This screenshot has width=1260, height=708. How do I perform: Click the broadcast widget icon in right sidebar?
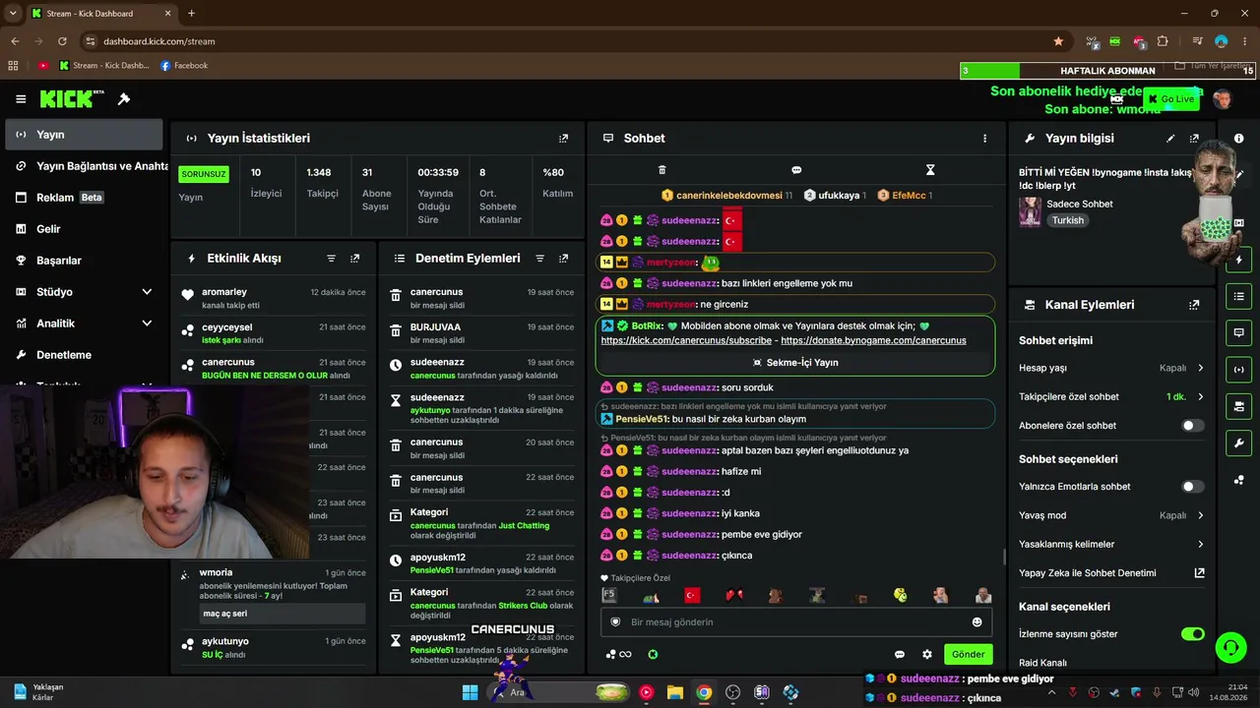(1238, 370)
